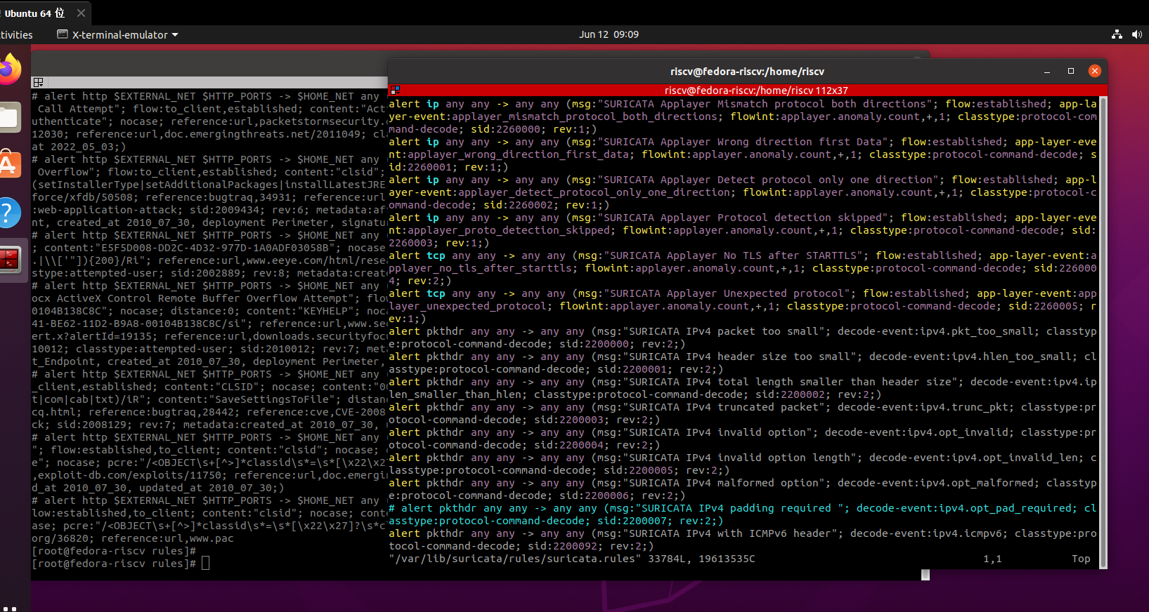Viewport: 1149px width, 612px height.
Task: Close the Ubuntu 64 VM tab
Action: point(81,13)
